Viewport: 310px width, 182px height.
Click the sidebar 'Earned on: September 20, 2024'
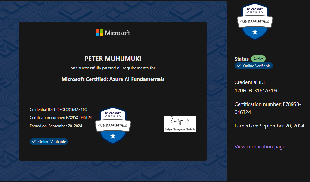coord(269,126)
